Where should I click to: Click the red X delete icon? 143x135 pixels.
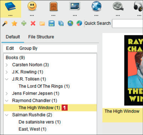(33, 23)
